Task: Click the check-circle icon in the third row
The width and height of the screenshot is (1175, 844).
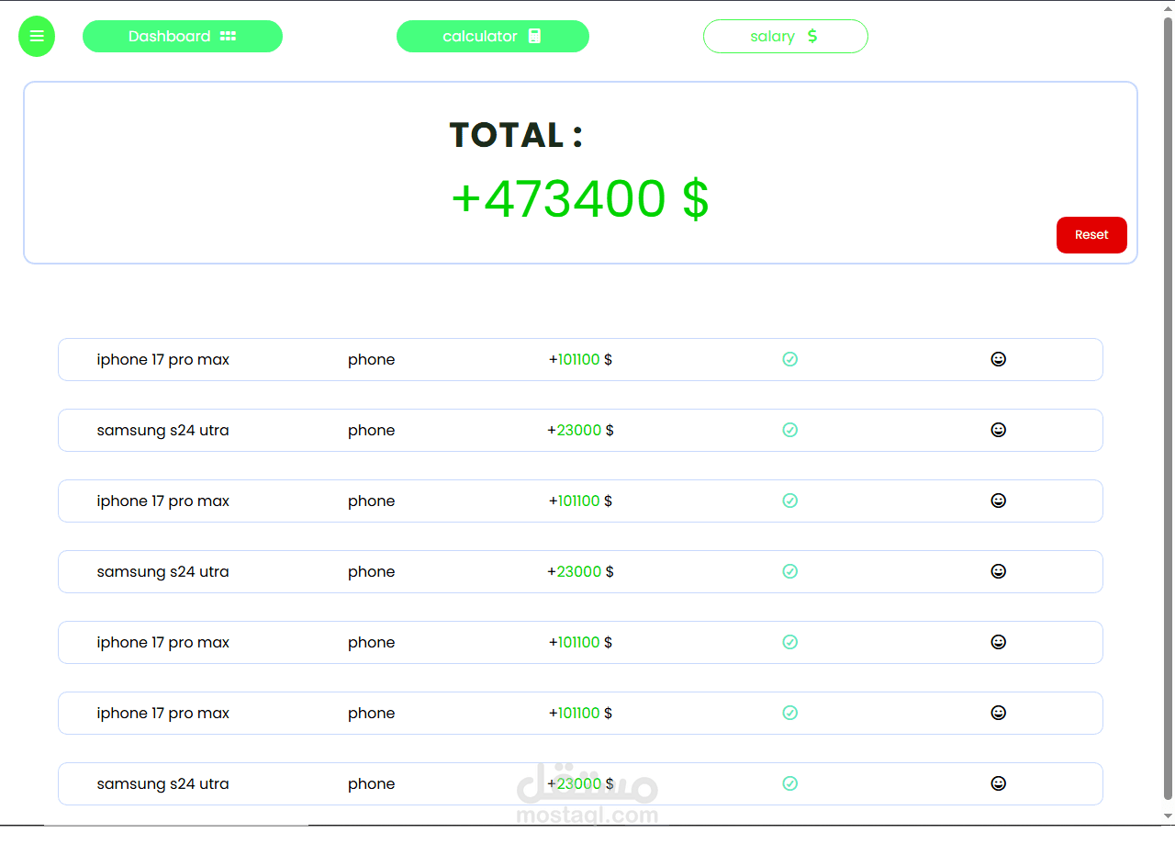Action: click(x=790, y=501)
